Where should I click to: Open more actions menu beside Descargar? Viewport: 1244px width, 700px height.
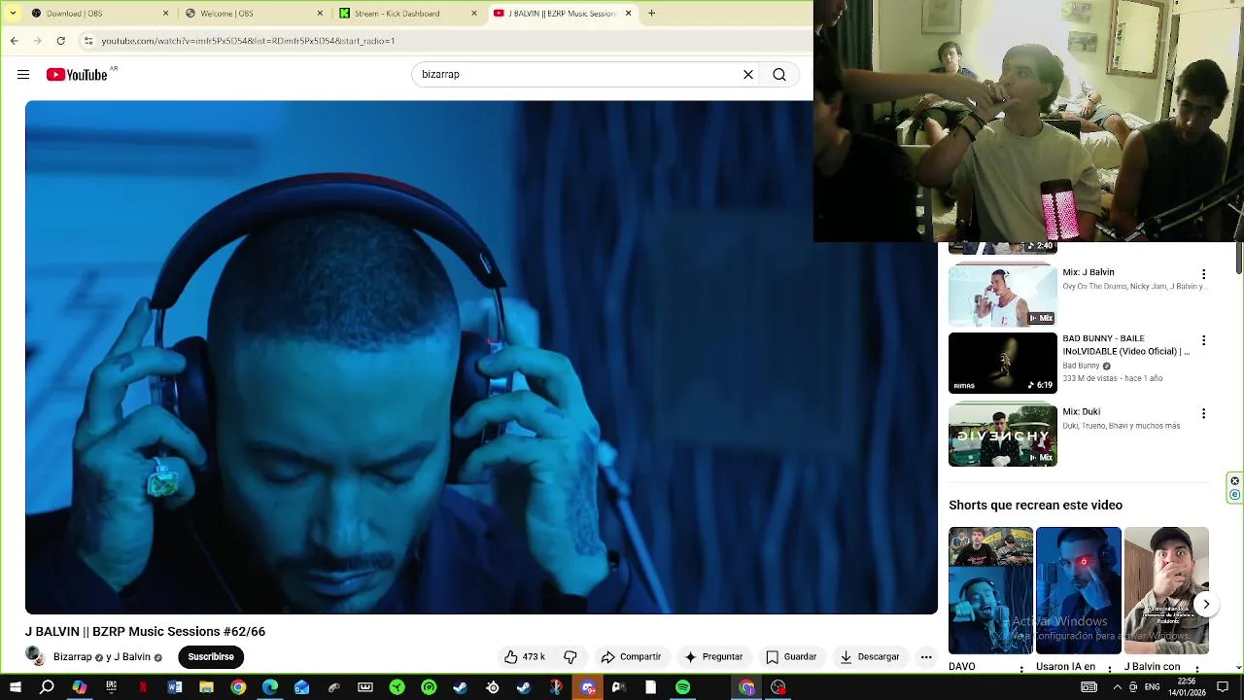926,657
